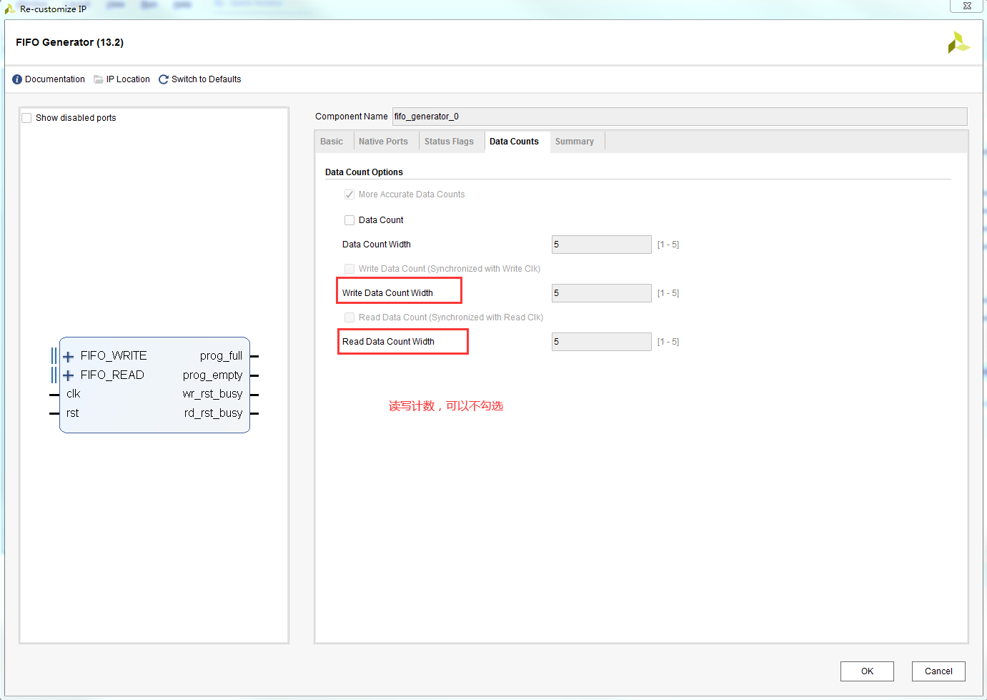
Task: Click the IP Location folder icon
Action: click(98, 79)
